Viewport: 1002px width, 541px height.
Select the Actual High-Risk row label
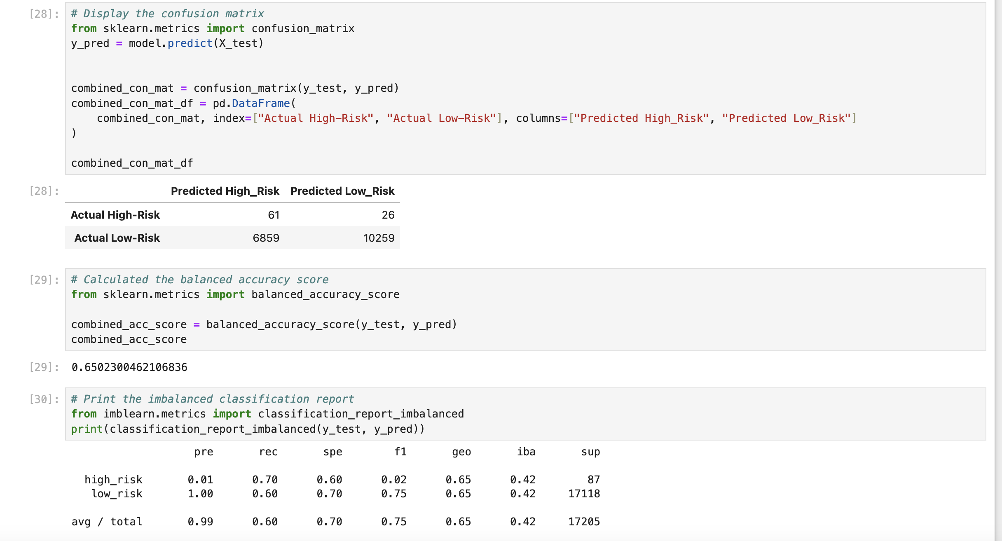[x=115, y=215]
